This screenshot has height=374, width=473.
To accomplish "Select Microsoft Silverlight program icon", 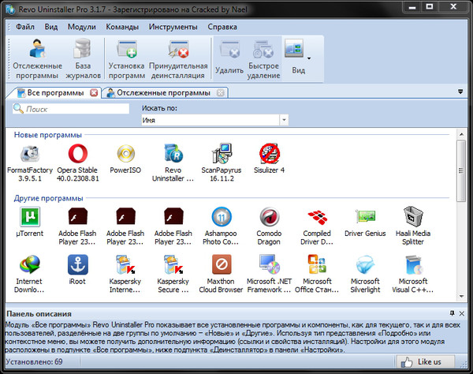I will (x=366, y=264).
